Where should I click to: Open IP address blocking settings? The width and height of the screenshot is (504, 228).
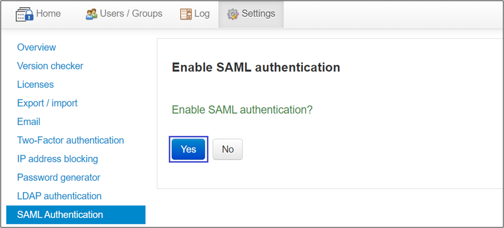(x=58, y=159)
